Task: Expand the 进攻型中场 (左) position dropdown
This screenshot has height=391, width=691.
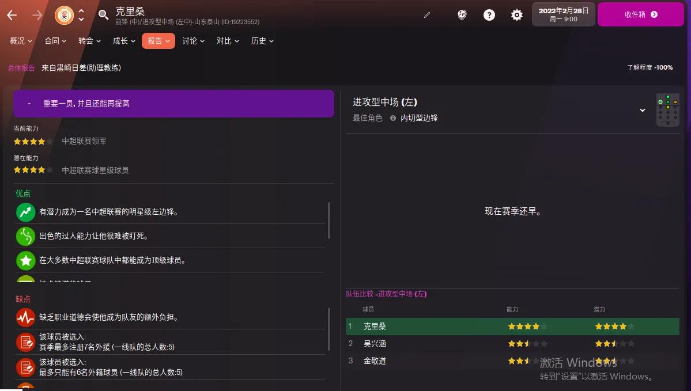Action: tap(643, 109)
